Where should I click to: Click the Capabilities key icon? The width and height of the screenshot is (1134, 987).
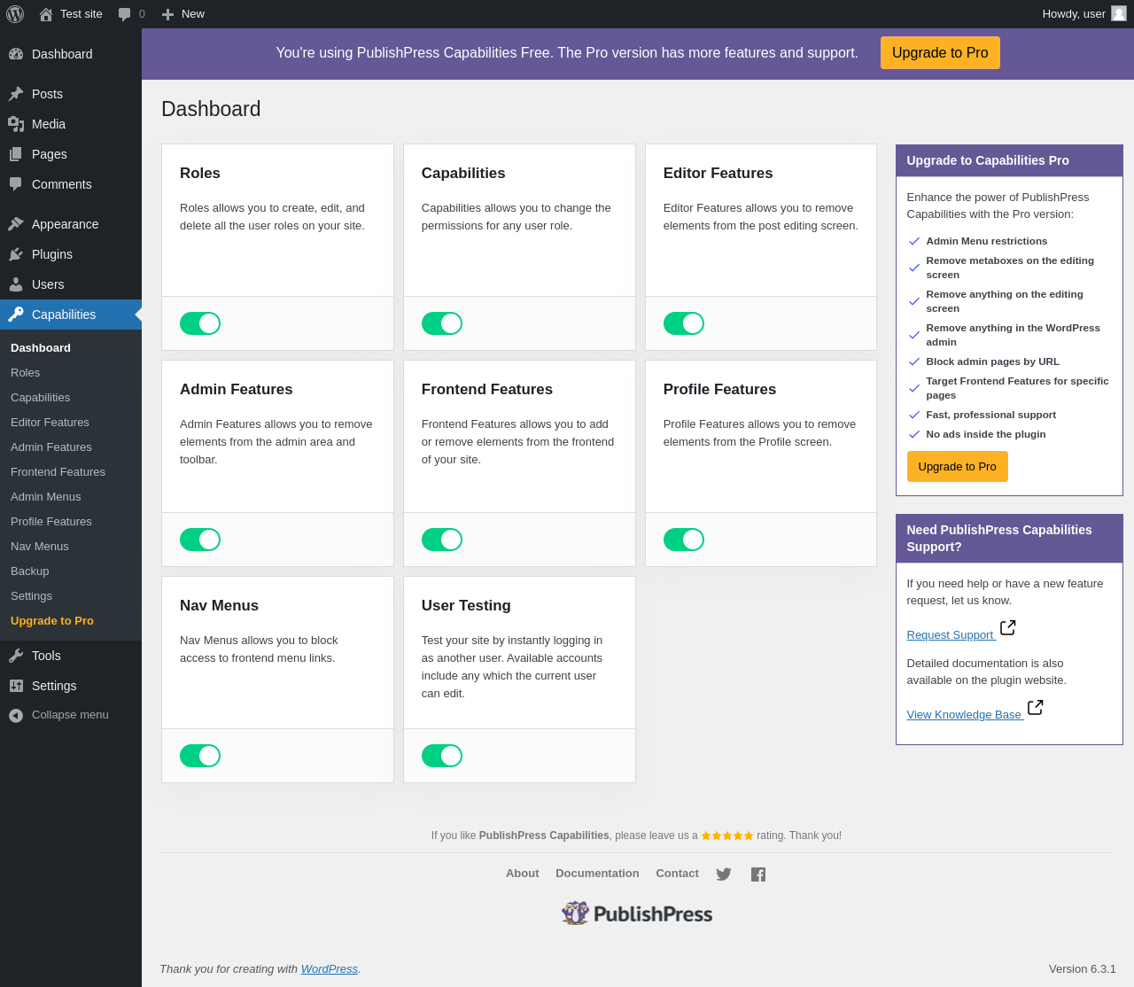pos(16,315)
